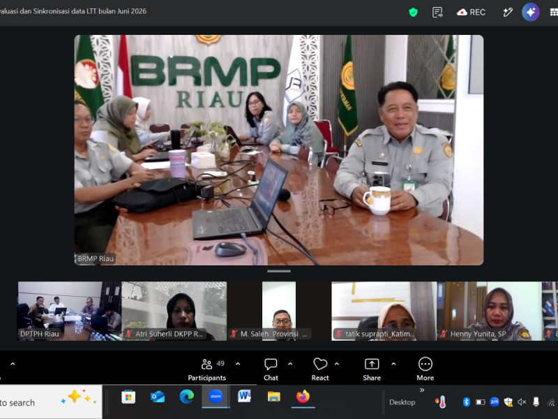
Task: Open Firefox from the taskbar
Action: coord(303,397)
